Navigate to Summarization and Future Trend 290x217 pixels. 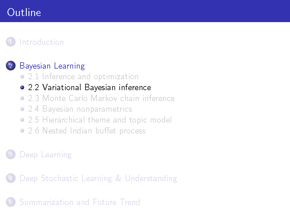80,202
